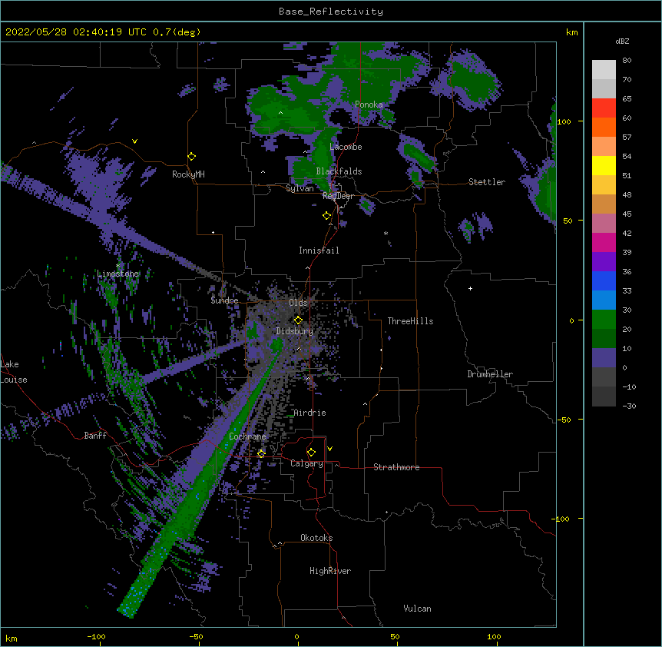Pick the light gray swatch between 80 and 70 dBZ

click(604, 70)
